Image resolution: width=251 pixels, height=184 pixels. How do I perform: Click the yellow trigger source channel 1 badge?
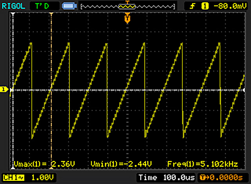[204, 6]
